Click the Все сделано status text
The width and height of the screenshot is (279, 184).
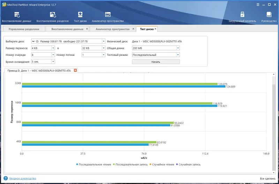click(x=267, y=178)
